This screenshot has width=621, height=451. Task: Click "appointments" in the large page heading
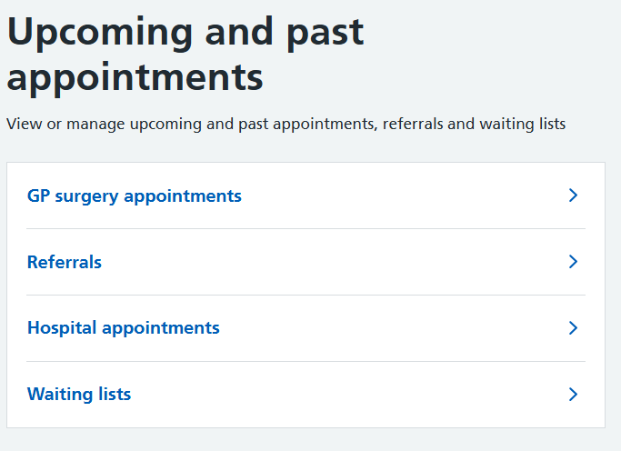pos(135,78)
